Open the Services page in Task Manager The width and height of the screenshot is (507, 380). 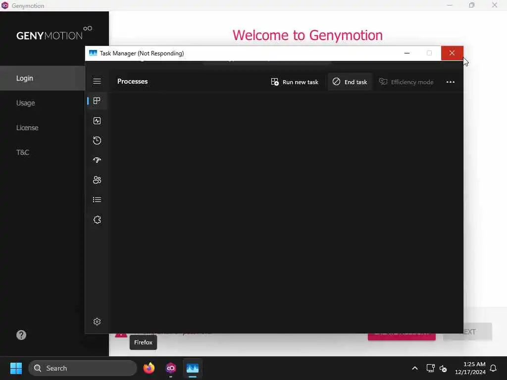click(x=97, y=220)
